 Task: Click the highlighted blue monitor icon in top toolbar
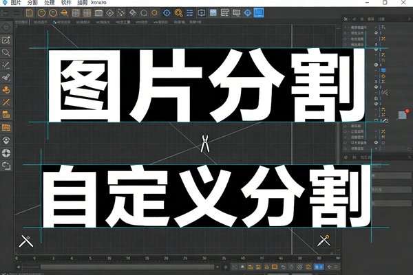pos(259,12)
